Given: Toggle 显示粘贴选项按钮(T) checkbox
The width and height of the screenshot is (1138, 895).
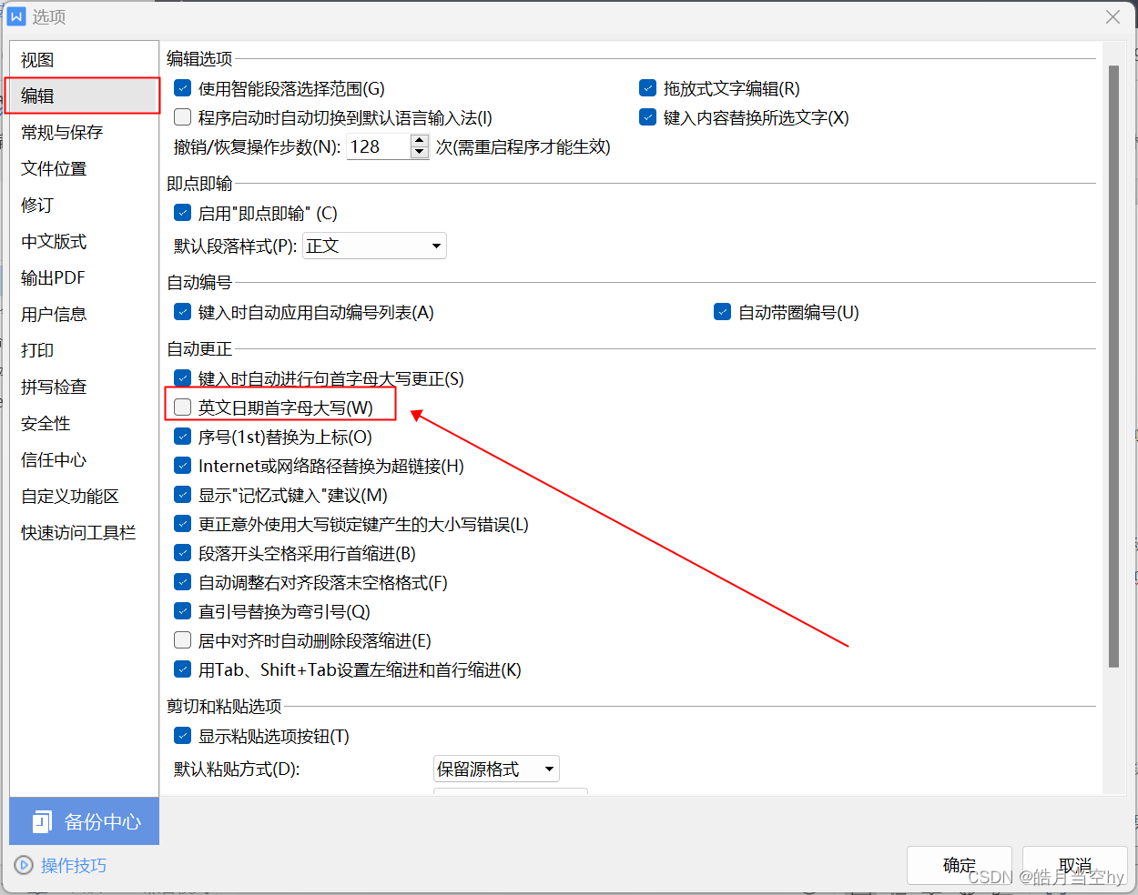Looking at the screenshot, I should pos(183,736).
